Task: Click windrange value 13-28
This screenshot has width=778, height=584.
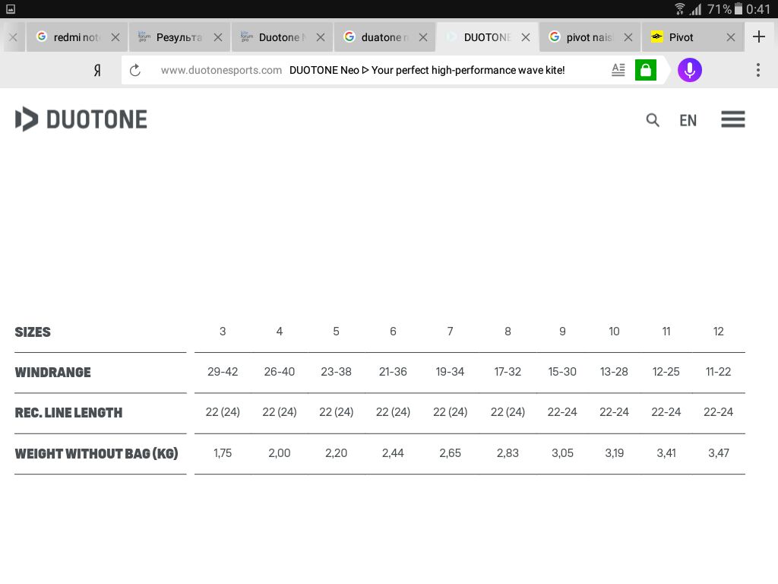Action: pos(614,371)
